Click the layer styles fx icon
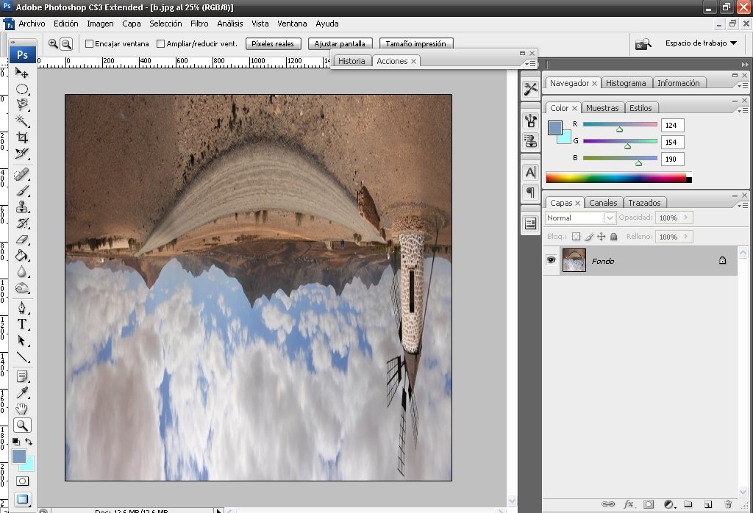 pyautogui.click(x=629, y=504)
